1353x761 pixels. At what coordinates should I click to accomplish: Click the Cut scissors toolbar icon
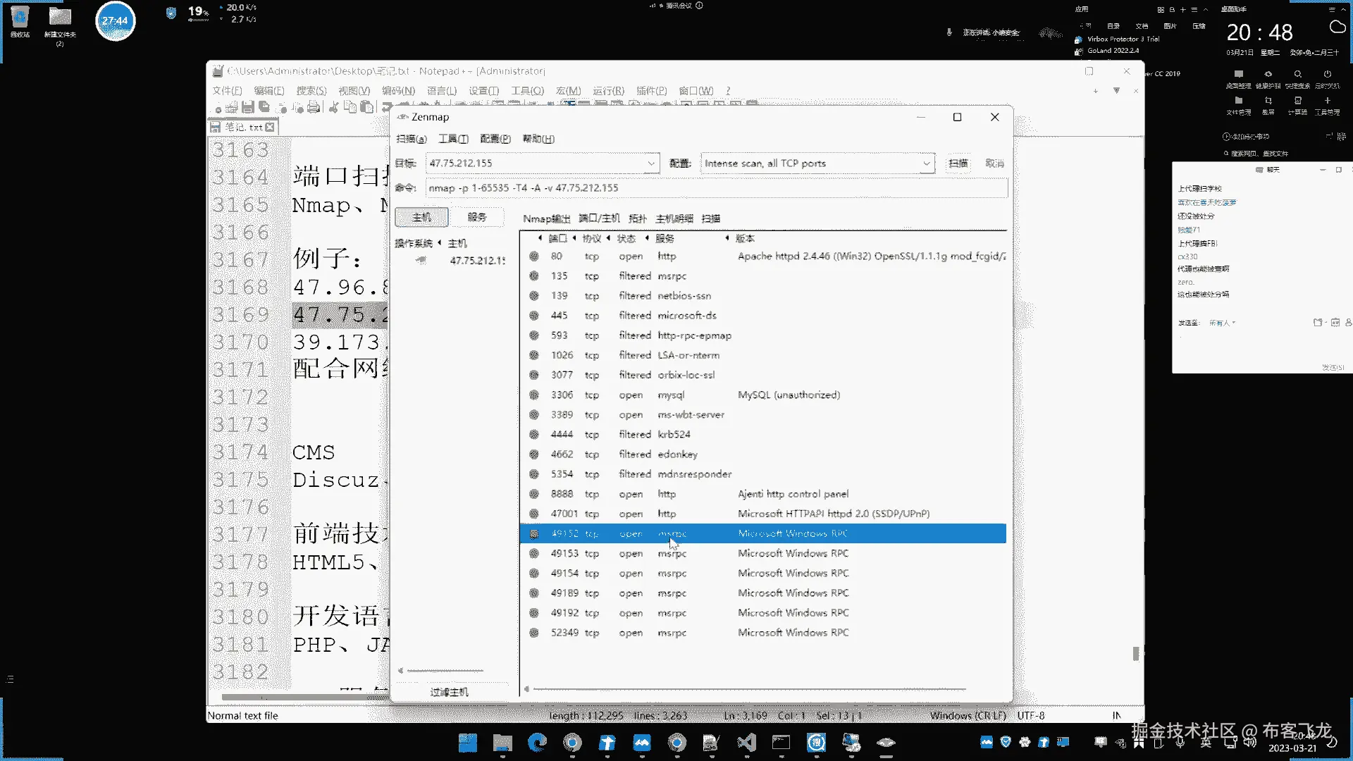click(x=333, y=107)
